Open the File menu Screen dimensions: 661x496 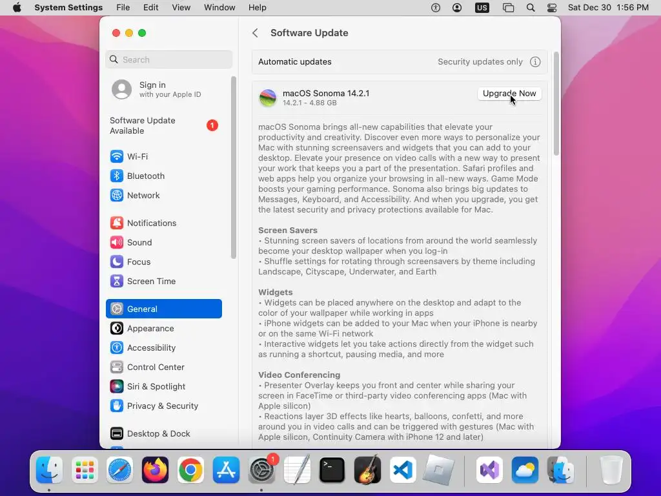(123, 8)
